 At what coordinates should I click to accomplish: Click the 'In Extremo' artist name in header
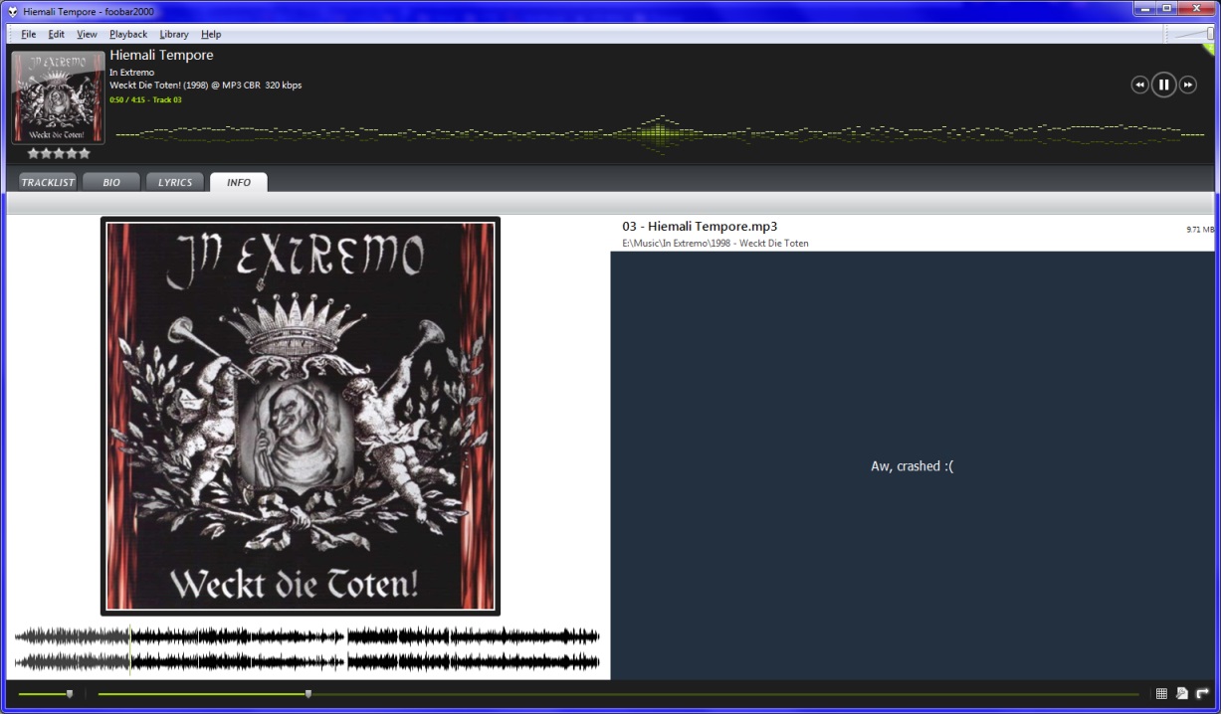click(131, 73)
